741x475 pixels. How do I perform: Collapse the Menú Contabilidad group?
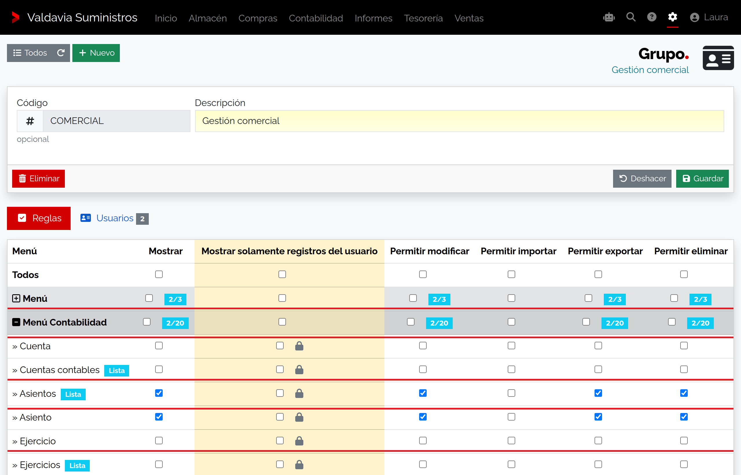pyautogui.click(x=16, y=322)
